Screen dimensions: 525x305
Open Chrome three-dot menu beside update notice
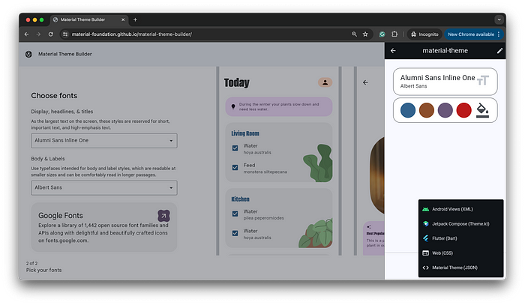(x=499, y=34)
